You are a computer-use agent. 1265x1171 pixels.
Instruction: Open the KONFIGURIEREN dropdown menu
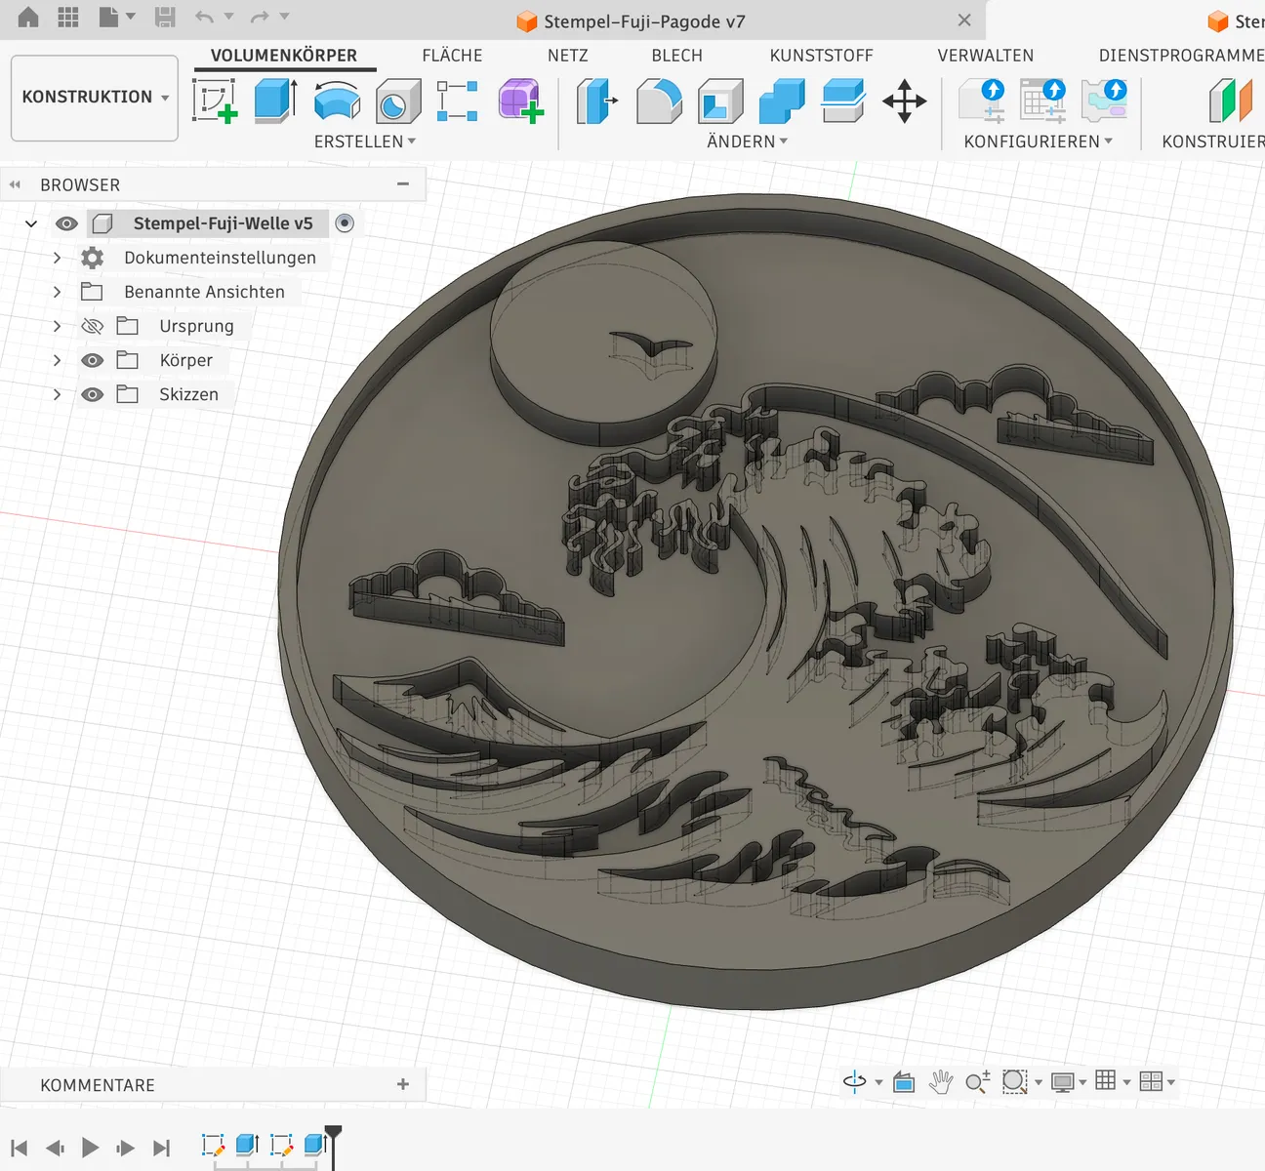click(1039, 141)
